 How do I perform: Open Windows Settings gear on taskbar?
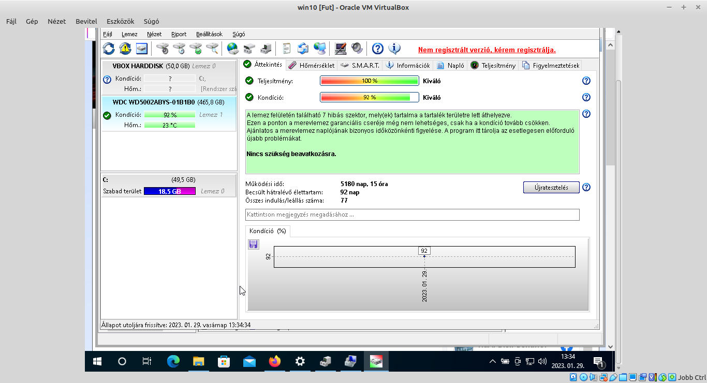(300, 361)
